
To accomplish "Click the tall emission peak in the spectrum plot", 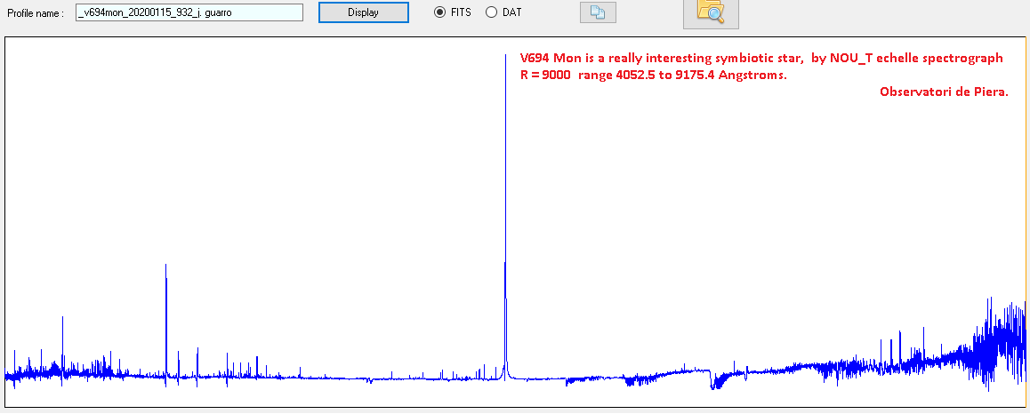I will [x=505, y=217].
